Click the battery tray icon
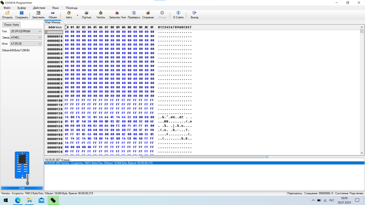This screenshot has width=365, height=205. tap(319, 200)
